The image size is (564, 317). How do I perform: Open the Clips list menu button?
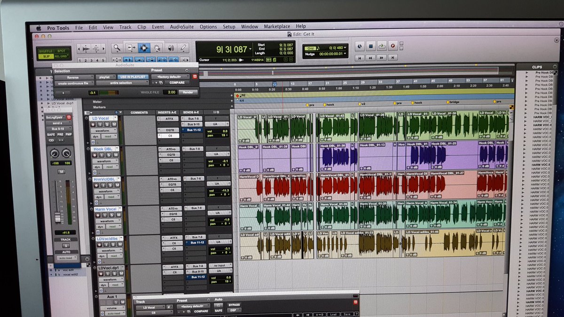pyautogui.click(x=556, y=67)
